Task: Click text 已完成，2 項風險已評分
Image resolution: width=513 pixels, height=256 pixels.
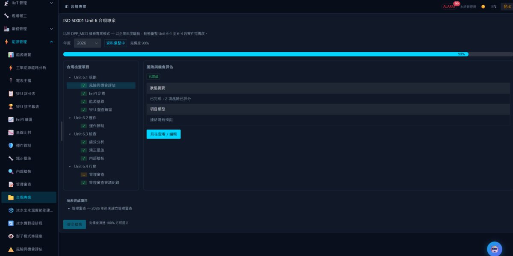Action: [x=171, y=99]
